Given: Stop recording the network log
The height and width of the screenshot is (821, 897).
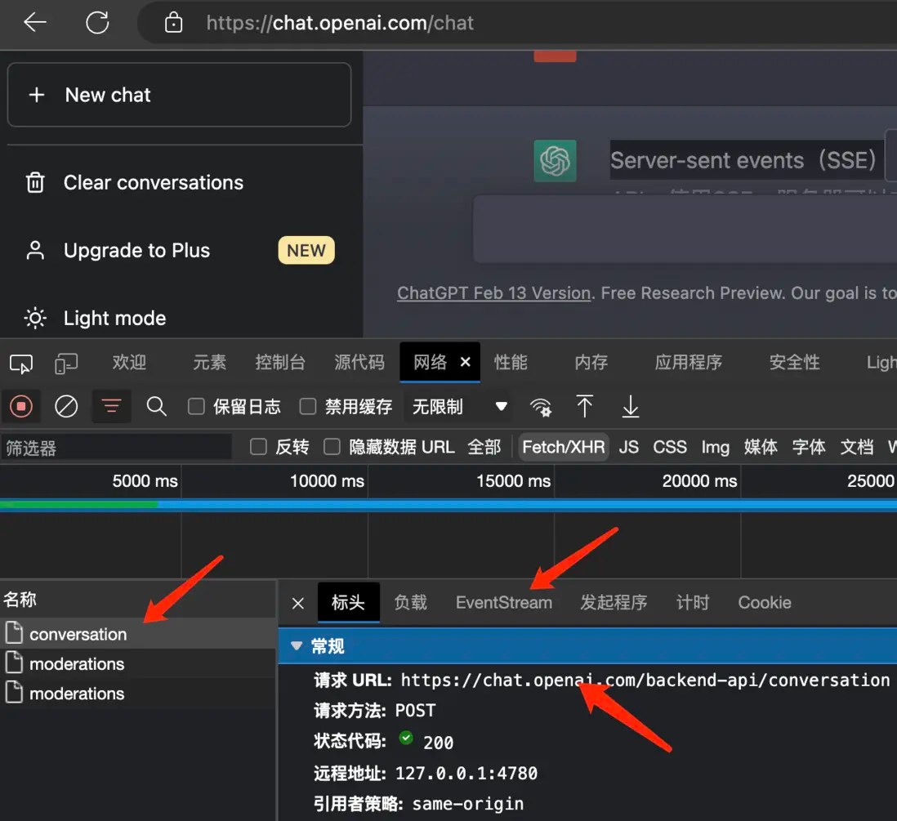Looking at the screenshot, I should 21,406.
